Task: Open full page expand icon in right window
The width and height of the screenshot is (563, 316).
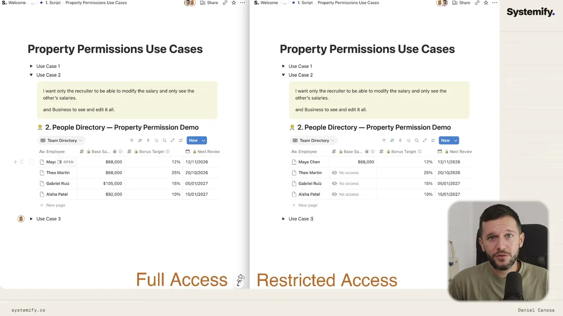Action: [x=425, y=140]
